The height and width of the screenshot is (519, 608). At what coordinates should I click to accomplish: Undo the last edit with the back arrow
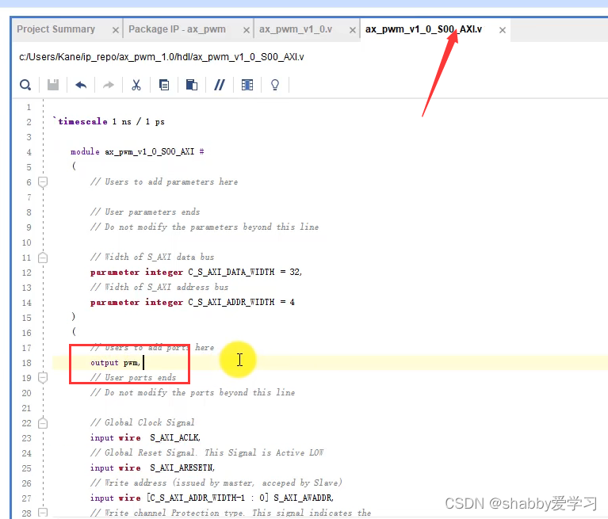tap(81, 85)
